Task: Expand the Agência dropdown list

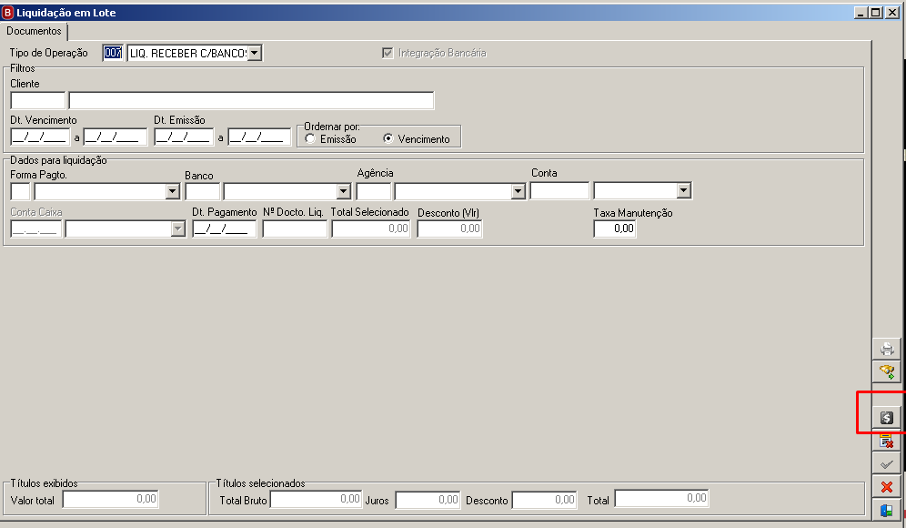Action: tap(518, 191)
